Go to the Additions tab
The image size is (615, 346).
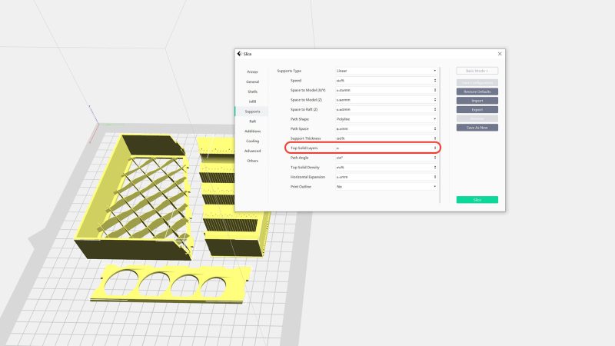pos(252,131)
